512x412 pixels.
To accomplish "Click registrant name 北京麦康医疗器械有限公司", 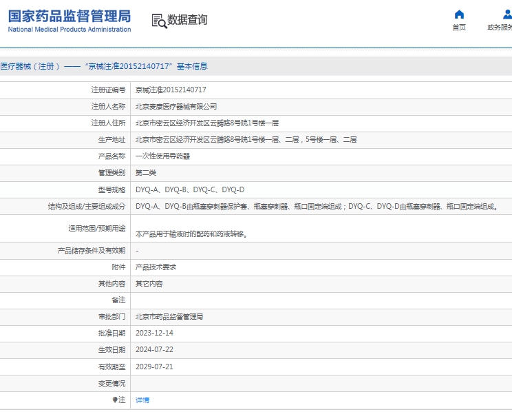I will (176, 107).
